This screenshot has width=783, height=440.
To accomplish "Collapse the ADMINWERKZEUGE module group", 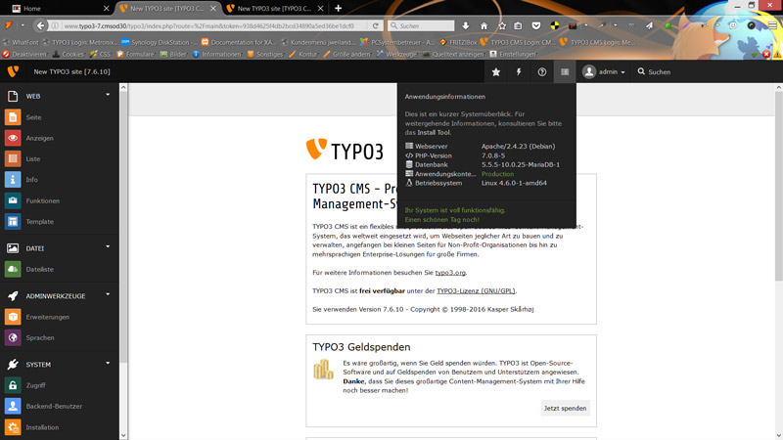I will point(108,295).
